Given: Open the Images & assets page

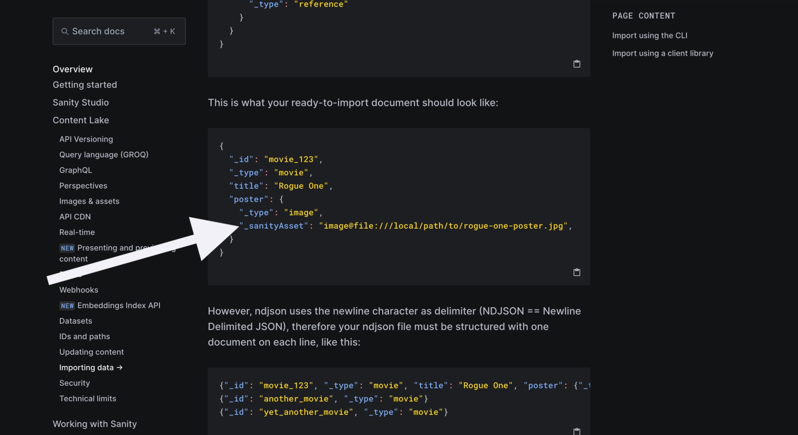Looking at the screenshot, I should pyautogui.click(x=89, y=201).
